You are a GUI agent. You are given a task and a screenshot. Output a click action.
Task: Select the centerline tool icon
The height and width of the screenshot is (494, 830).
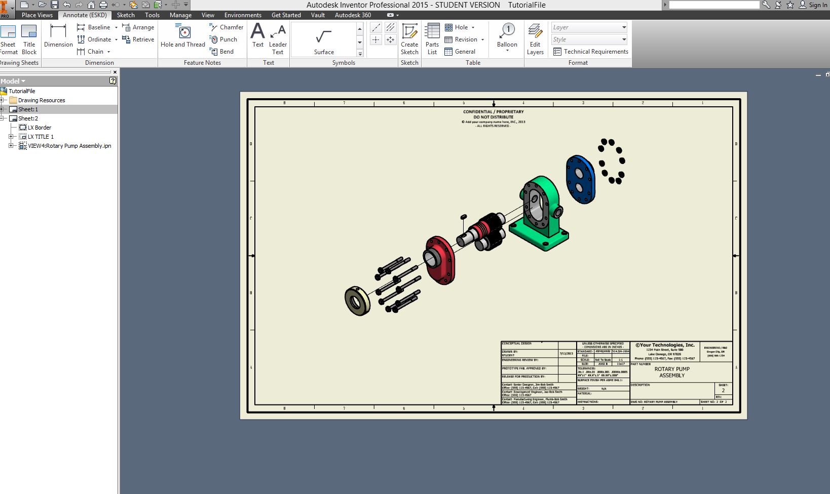tap(376, 28)
